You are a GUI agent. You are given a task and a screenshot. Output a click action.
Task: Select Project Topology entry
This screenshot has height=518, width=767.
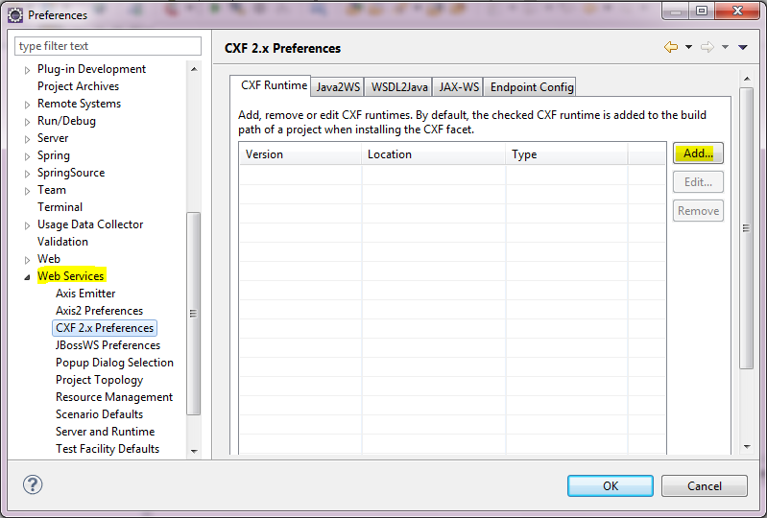click(x=99, y=380)
